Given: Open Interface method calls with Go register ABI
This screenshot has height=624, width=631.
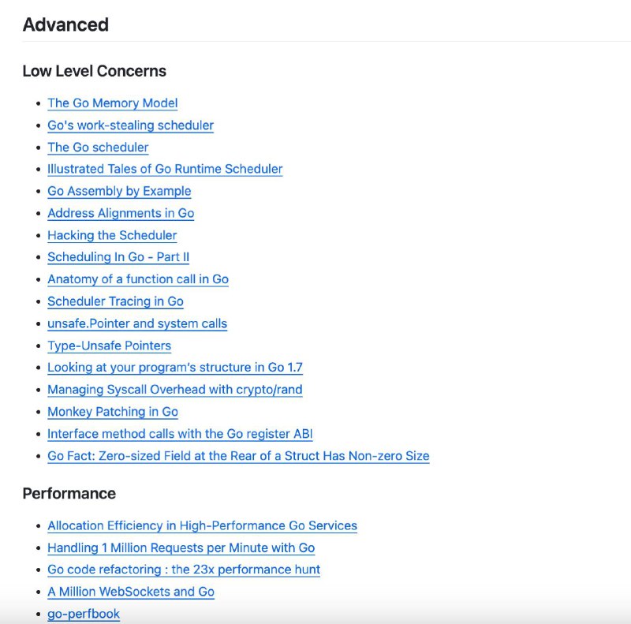Looking at the screenshot, I should [180, 434].
